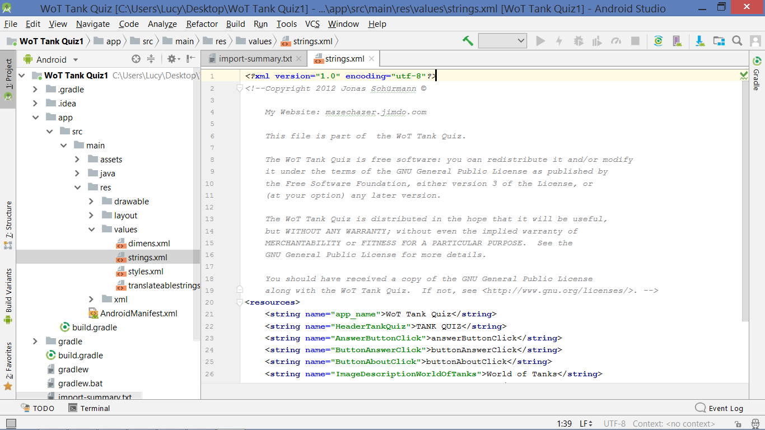Open the Gradle tool window on the right
The height and width of the screenshot is (430, 765).
757,73
